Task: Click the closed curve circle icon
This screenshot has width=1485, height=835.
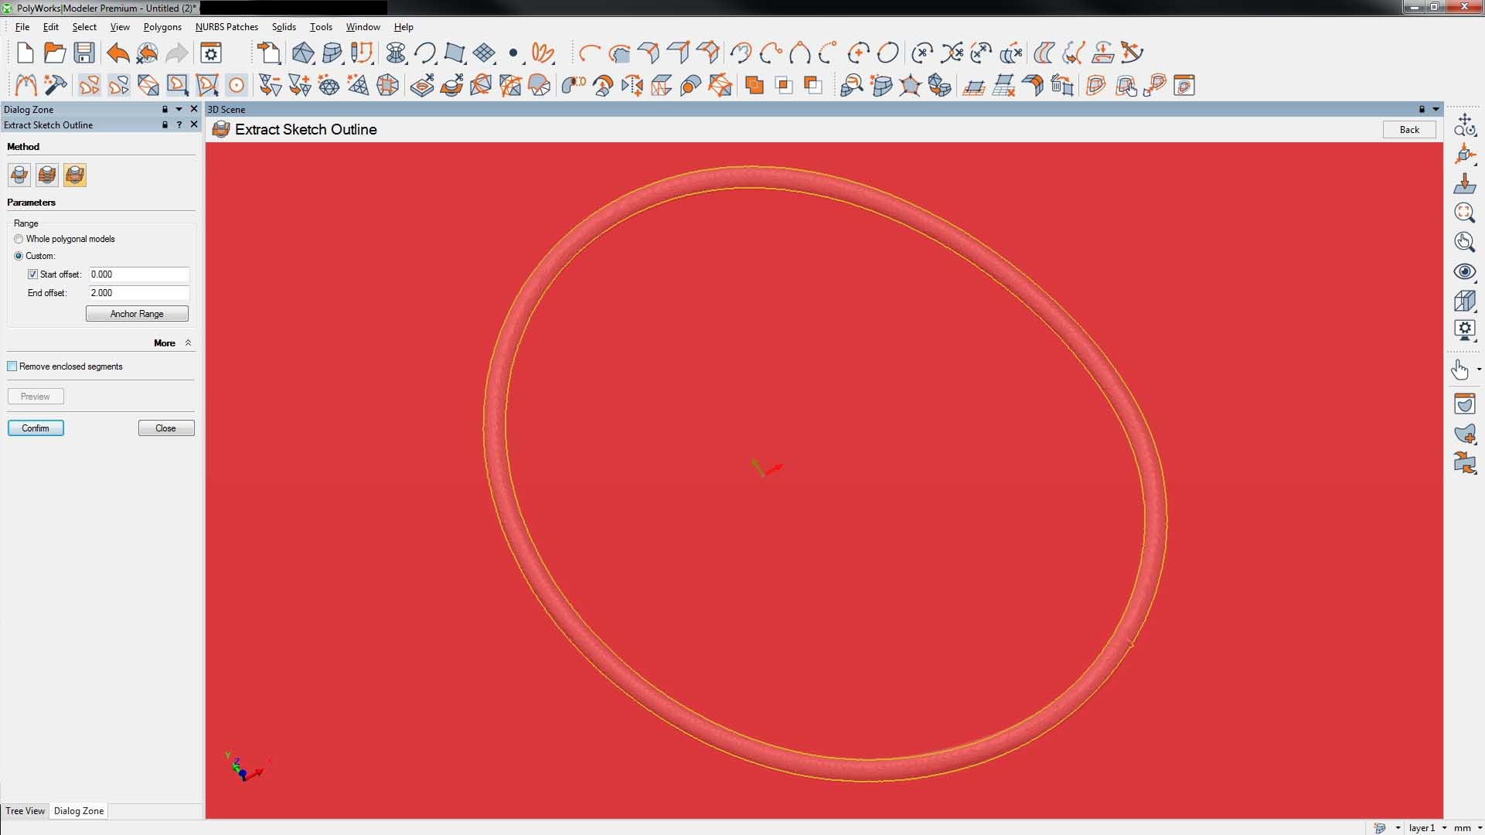Action: [888, 53]
